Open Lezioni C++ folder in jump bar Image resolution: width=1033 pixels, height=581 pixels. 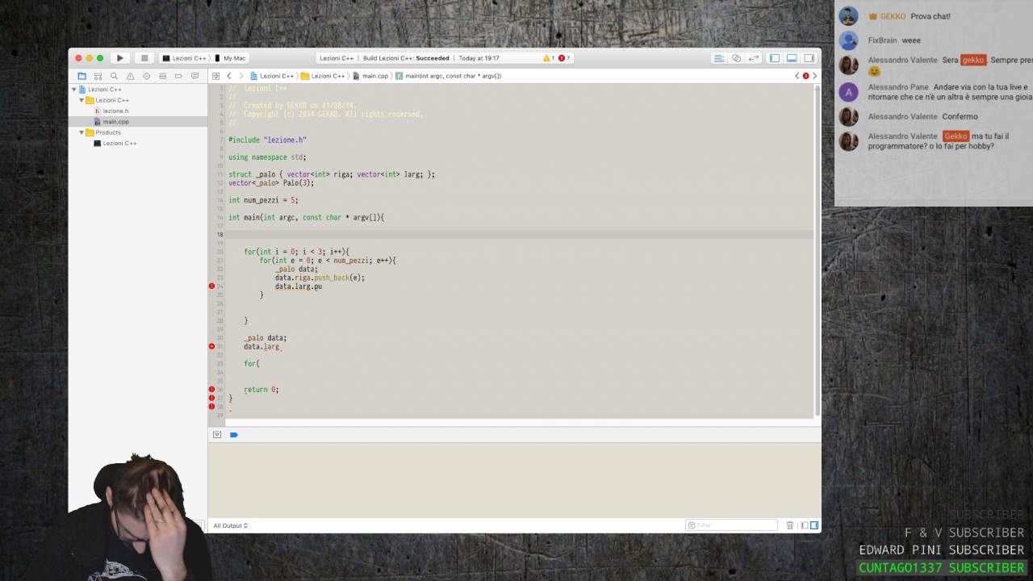click(x=323, y=76)
